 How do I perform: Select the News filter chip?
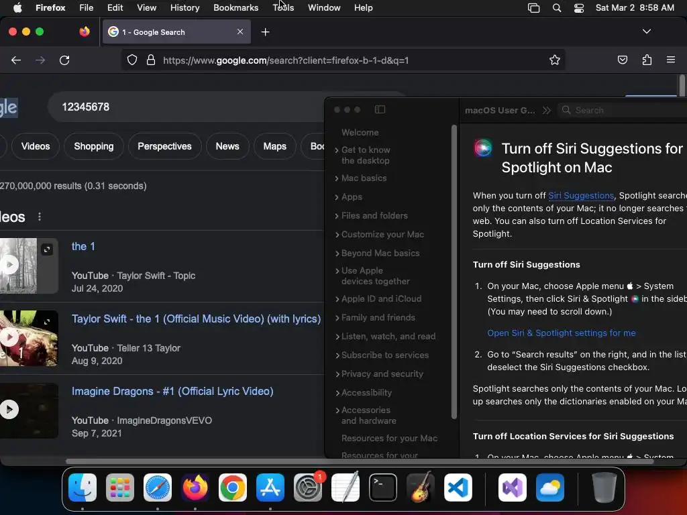coord(227,146)
